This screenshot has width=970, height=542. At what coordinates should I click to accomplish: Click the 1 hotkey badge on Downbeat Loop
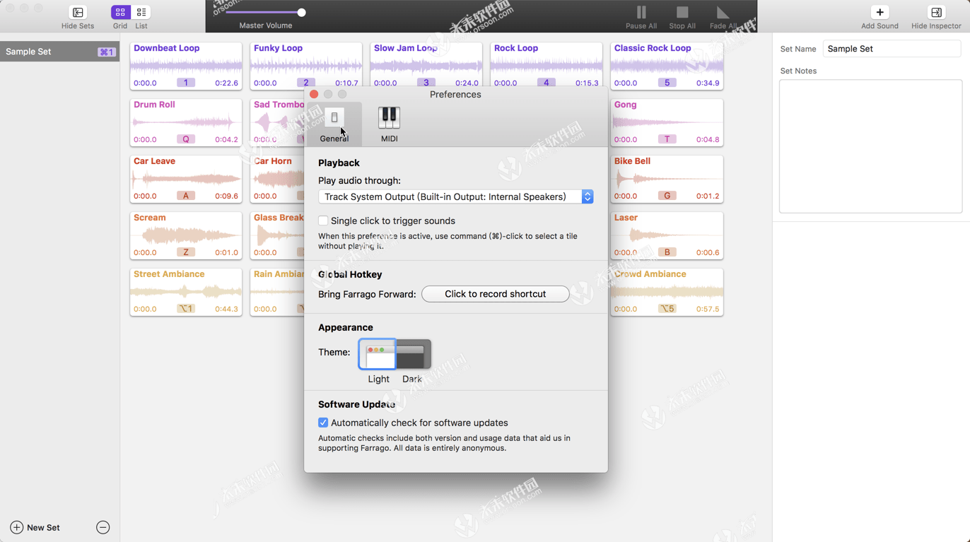186,83
